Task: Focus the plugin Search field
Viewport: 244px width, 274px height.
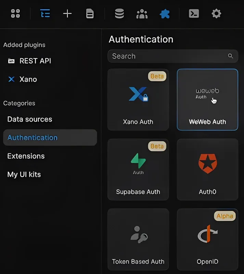Action: click(x=173, y=56)
